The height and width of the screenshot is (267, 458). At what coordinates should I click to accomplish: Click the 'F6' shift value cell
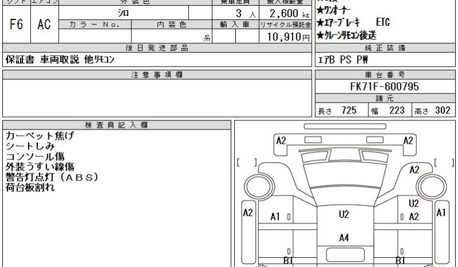16,24
